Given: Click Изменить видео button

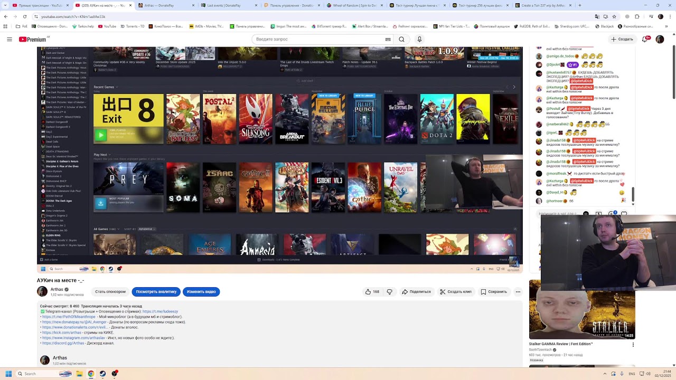Looking at the screenshot, I should tap(201, 291).
